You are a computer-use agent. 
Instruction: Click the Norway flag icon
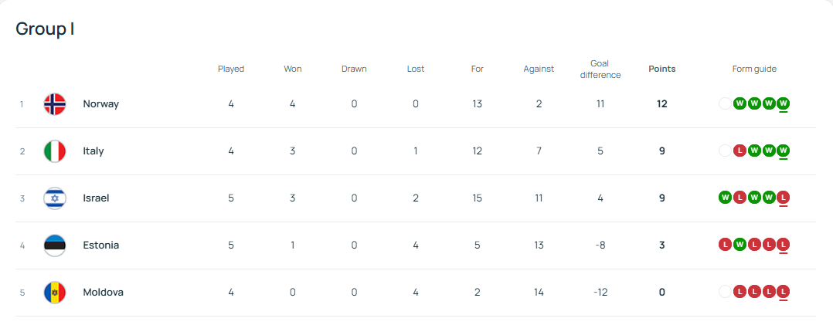coord(55,104)
